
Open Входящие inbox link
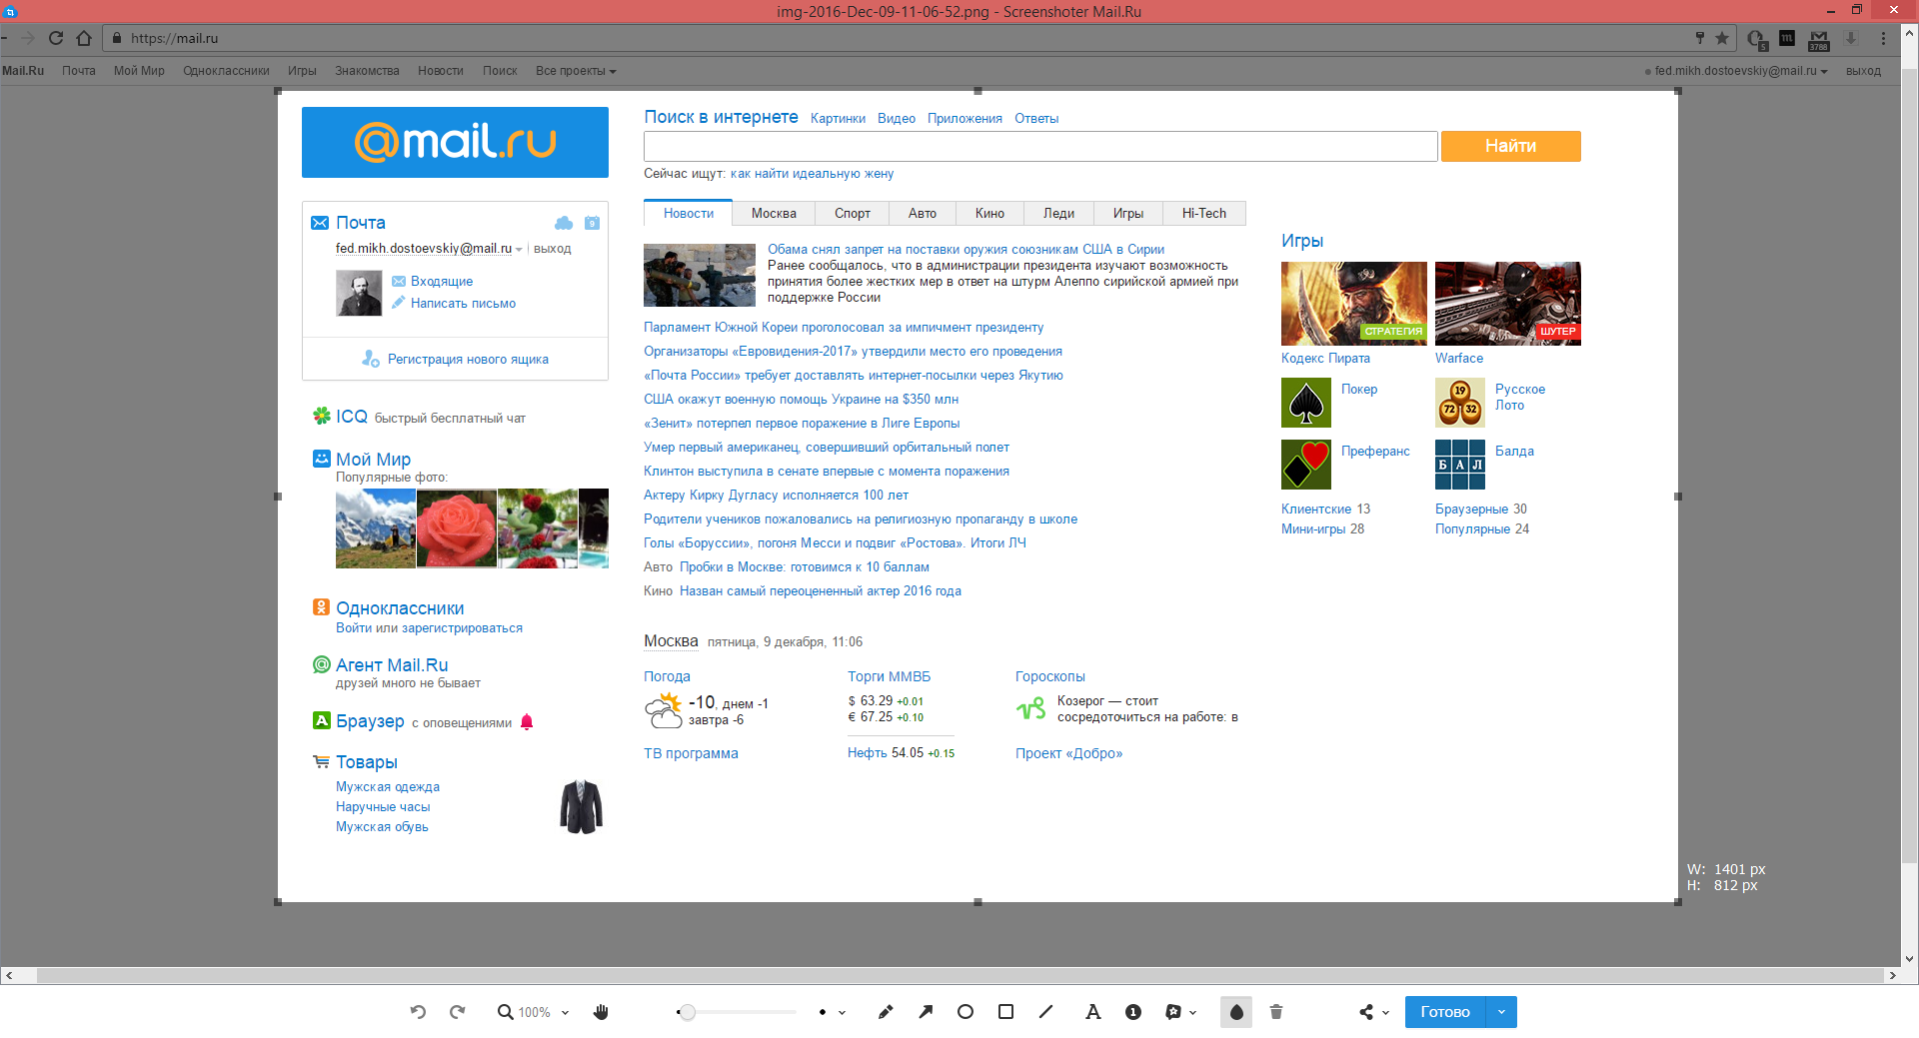point(442,282)
